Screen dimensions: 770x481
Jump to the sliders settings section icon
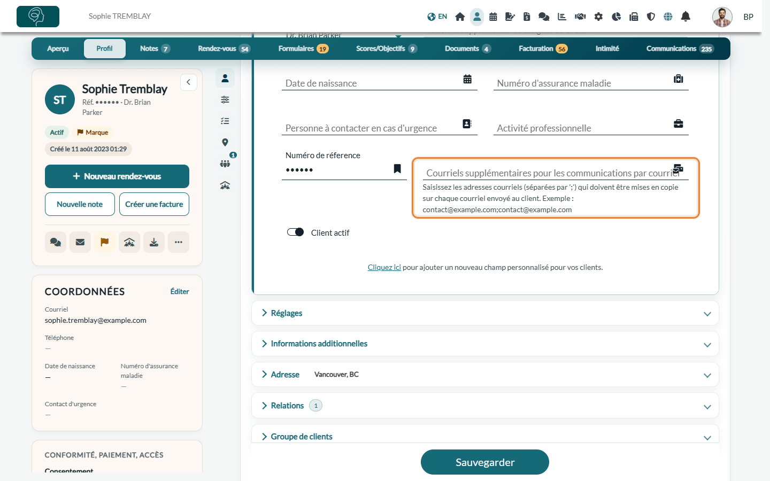[225, 99]
